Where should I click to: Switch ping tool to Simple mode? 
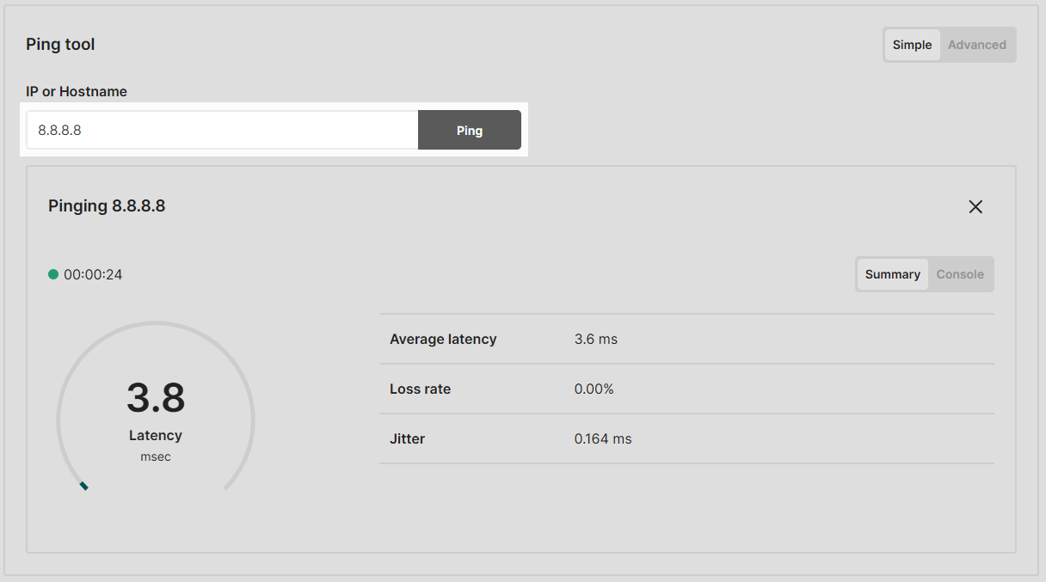(912, 45)
